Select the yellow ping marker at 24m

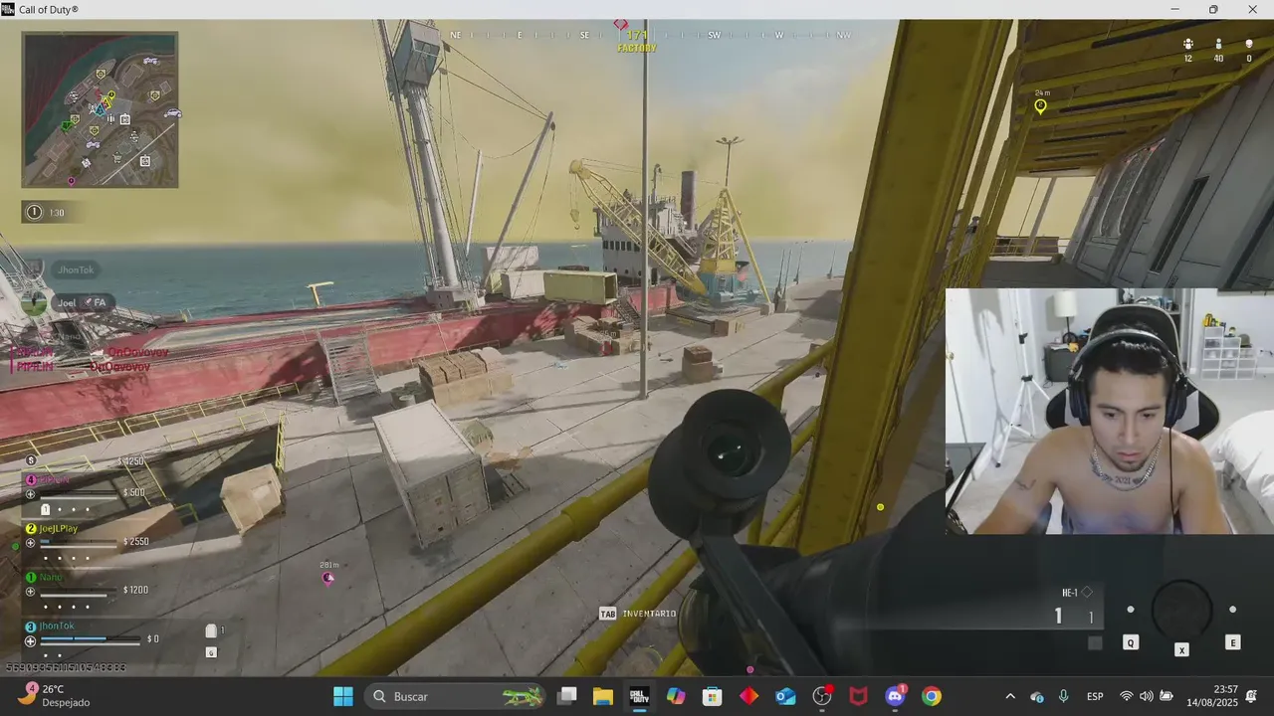pos(1040,105)
